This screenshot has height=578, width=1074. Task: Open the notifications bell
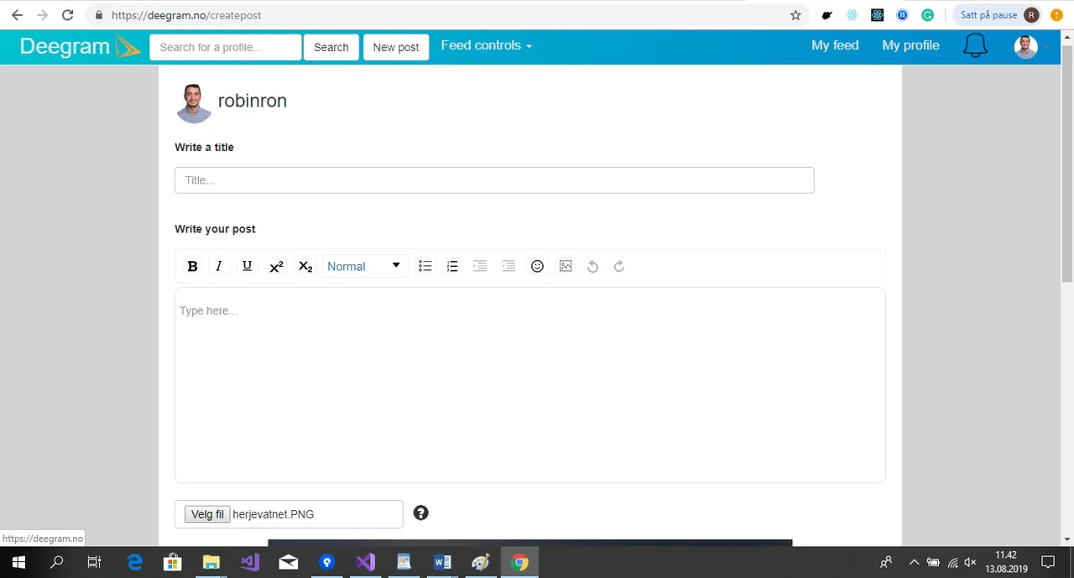point(975,46)
